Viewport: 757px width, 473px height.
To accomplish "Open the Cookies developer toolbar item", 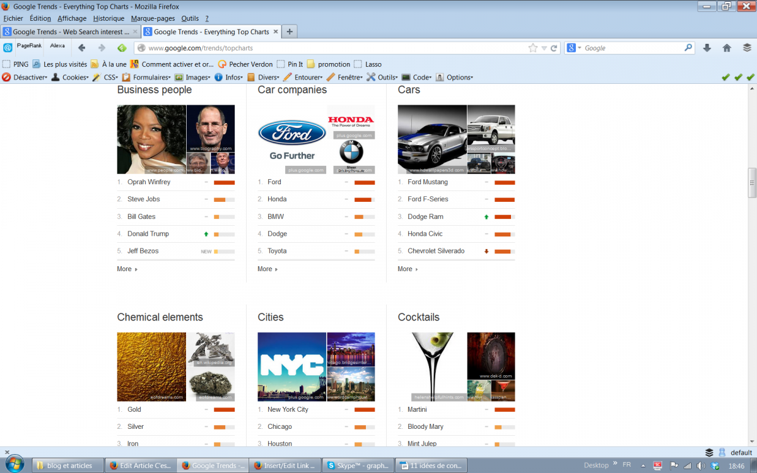I will click(x=70, y=77).
